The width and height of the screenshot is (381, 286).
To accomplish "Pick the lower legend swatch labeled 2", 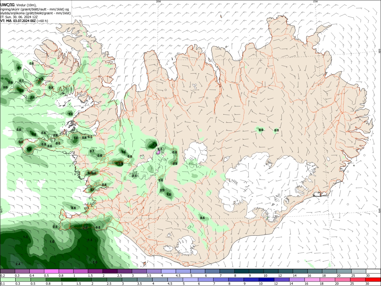I will (99, 279).
